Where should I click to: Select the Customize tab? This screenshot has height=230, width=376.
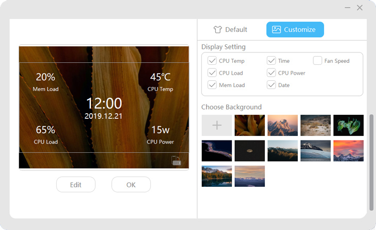point(295,29)
